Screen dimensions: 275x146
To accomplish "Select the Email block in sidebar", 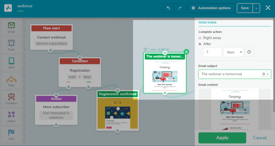I will pos(11,28).
